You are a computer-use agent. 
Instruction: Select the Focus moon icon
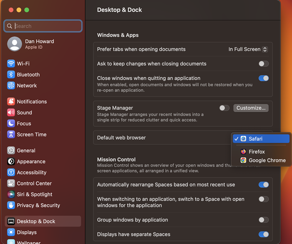(11, 123)
